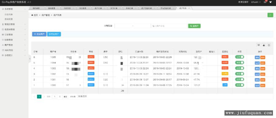Select page 1 in pagination
The height and width of the screenshot is (118, 276).
39,96
